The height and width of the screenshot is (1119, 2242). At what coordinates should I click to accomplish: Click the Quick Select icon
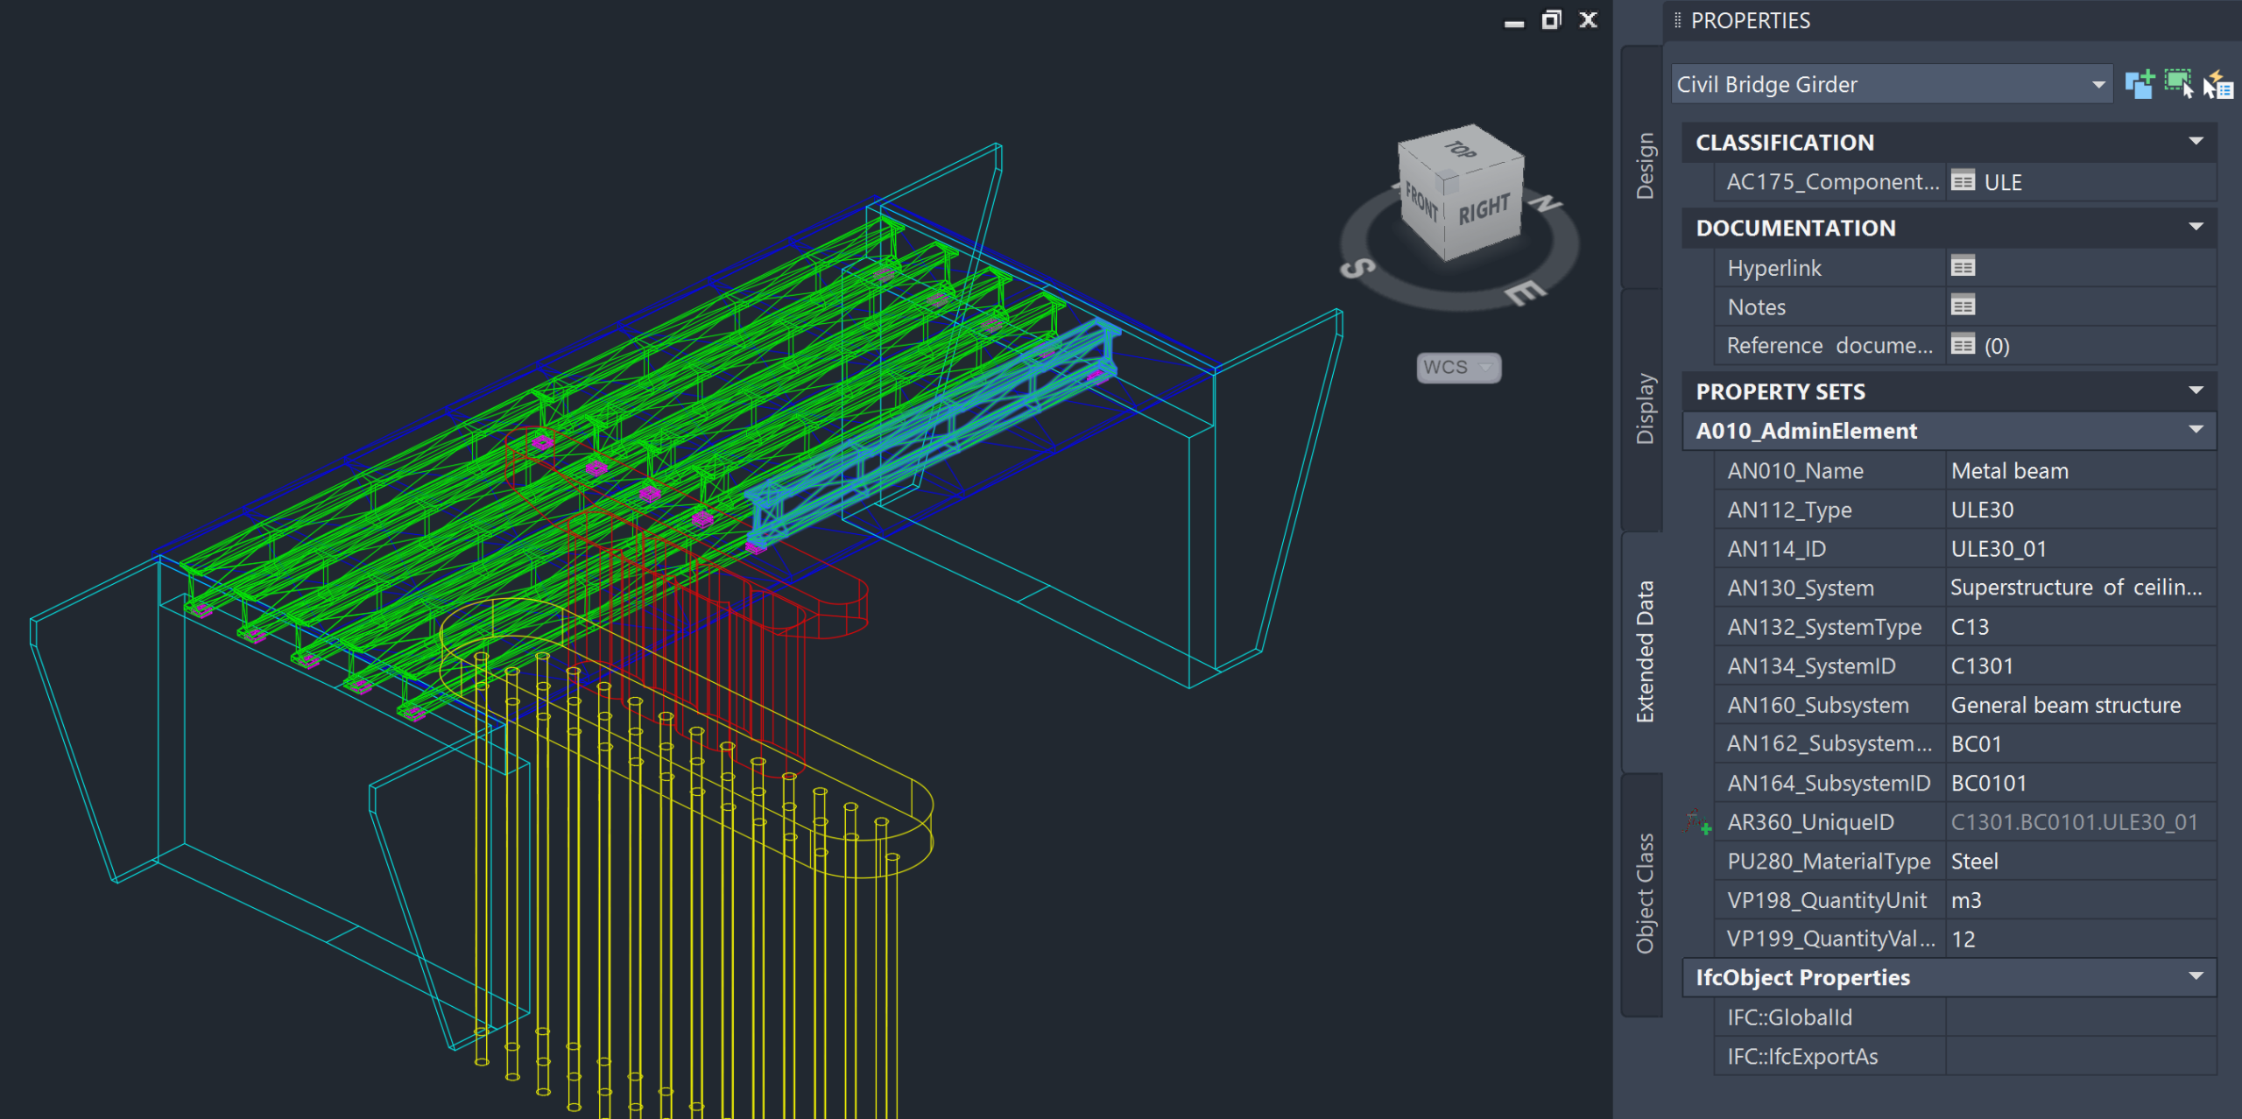pyautogui.click(x=2218, y=85)
